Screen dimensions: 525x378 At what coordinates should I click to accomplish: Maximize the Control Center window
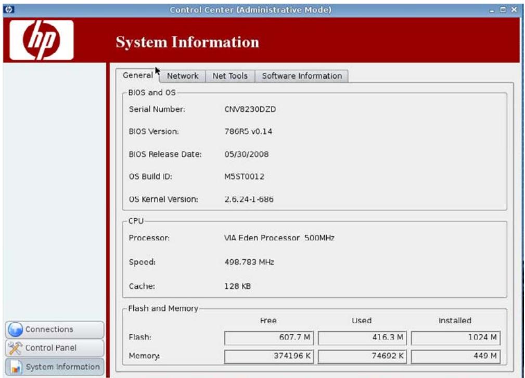503,10
